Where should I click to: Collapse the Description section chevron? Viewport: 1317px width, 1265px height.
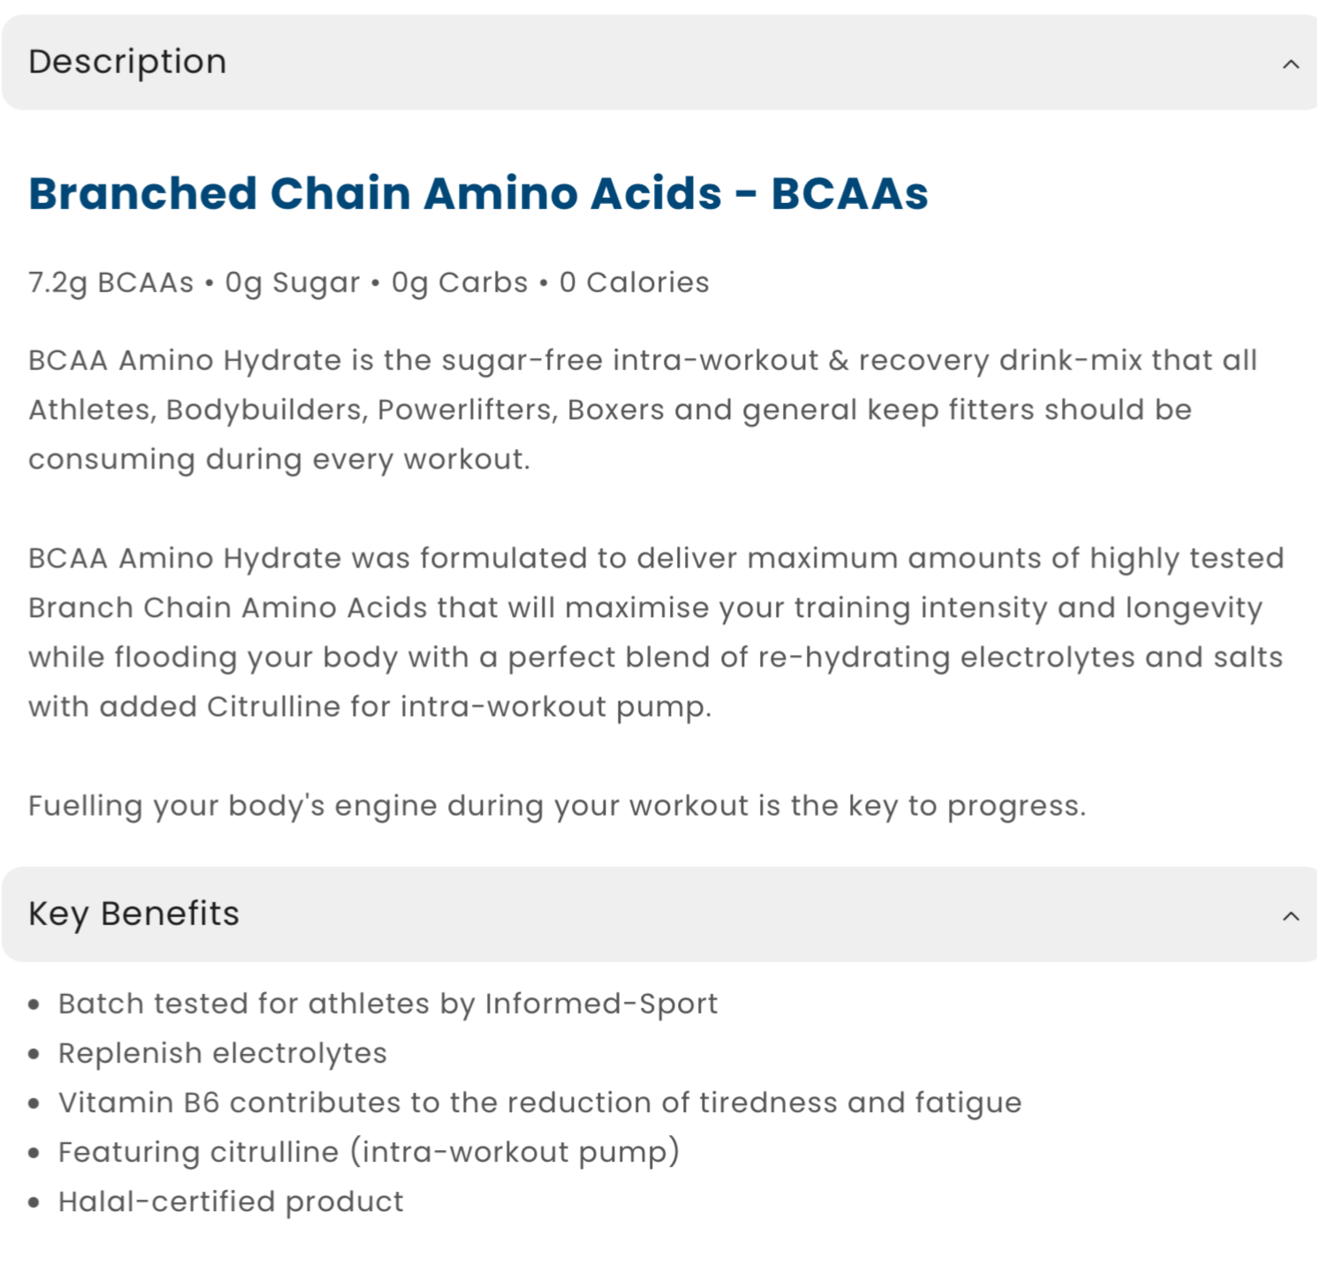1291,64
